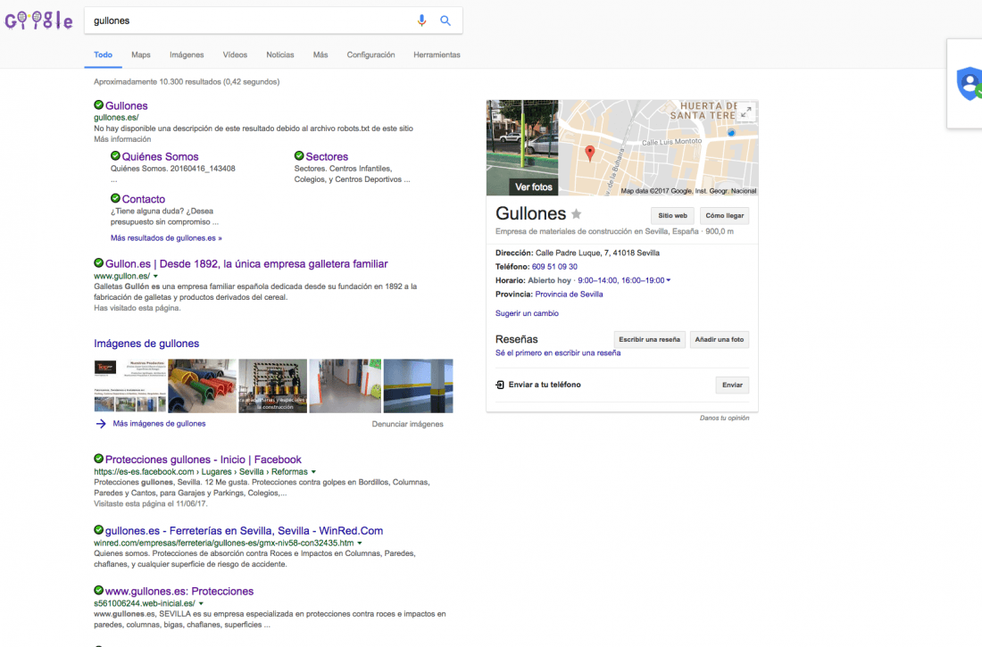Open Imágenes de gullones heading link

[x=146, y=344]
